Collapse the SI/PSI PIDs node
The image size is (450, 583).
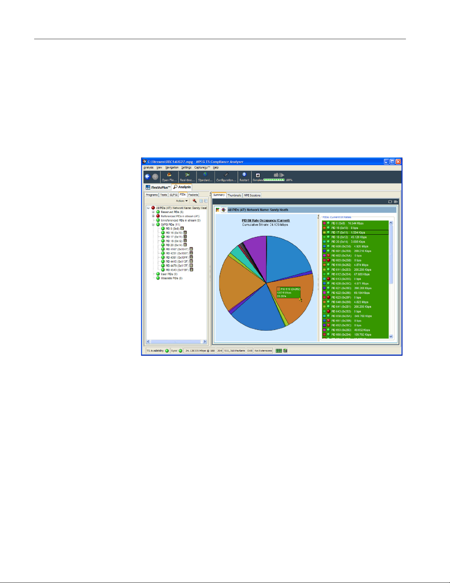click(153, 224)
